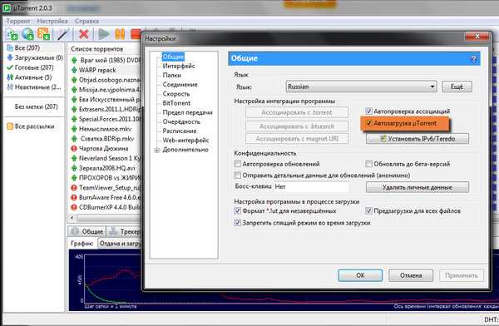Open Предел передачи settings section
Screen dimensions: 499x326
click(187, 112)
